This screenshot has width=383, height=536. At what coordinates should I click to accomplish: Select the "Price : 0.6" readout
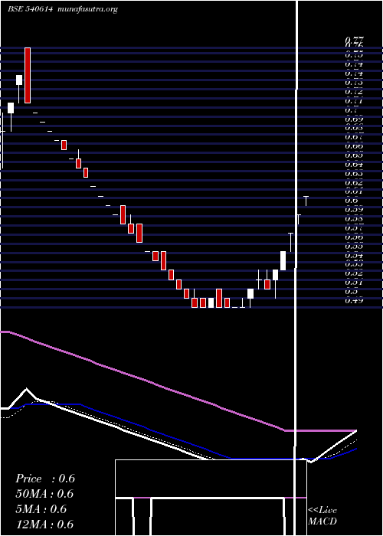point(44,479)
